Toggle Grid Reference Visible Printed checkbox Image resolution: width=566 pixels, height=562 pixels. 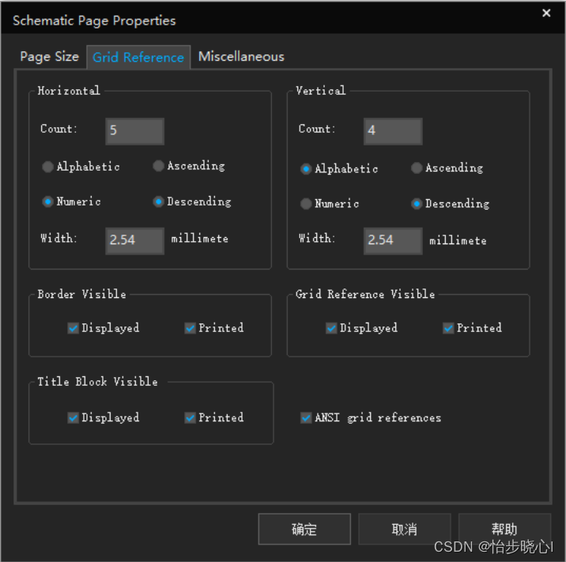(448, 328)
